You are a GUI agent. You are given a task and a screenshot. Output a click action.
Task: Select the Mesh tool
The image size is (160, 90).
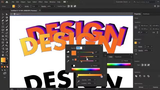[3, 42]
